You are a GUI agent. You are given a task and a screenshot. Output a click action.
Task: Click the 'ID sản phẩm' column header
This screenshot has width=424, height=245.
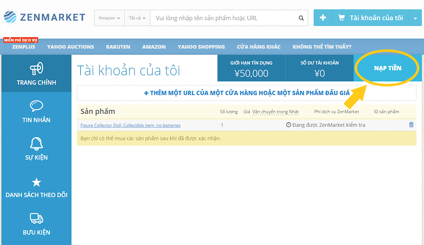tap(386, 111)
